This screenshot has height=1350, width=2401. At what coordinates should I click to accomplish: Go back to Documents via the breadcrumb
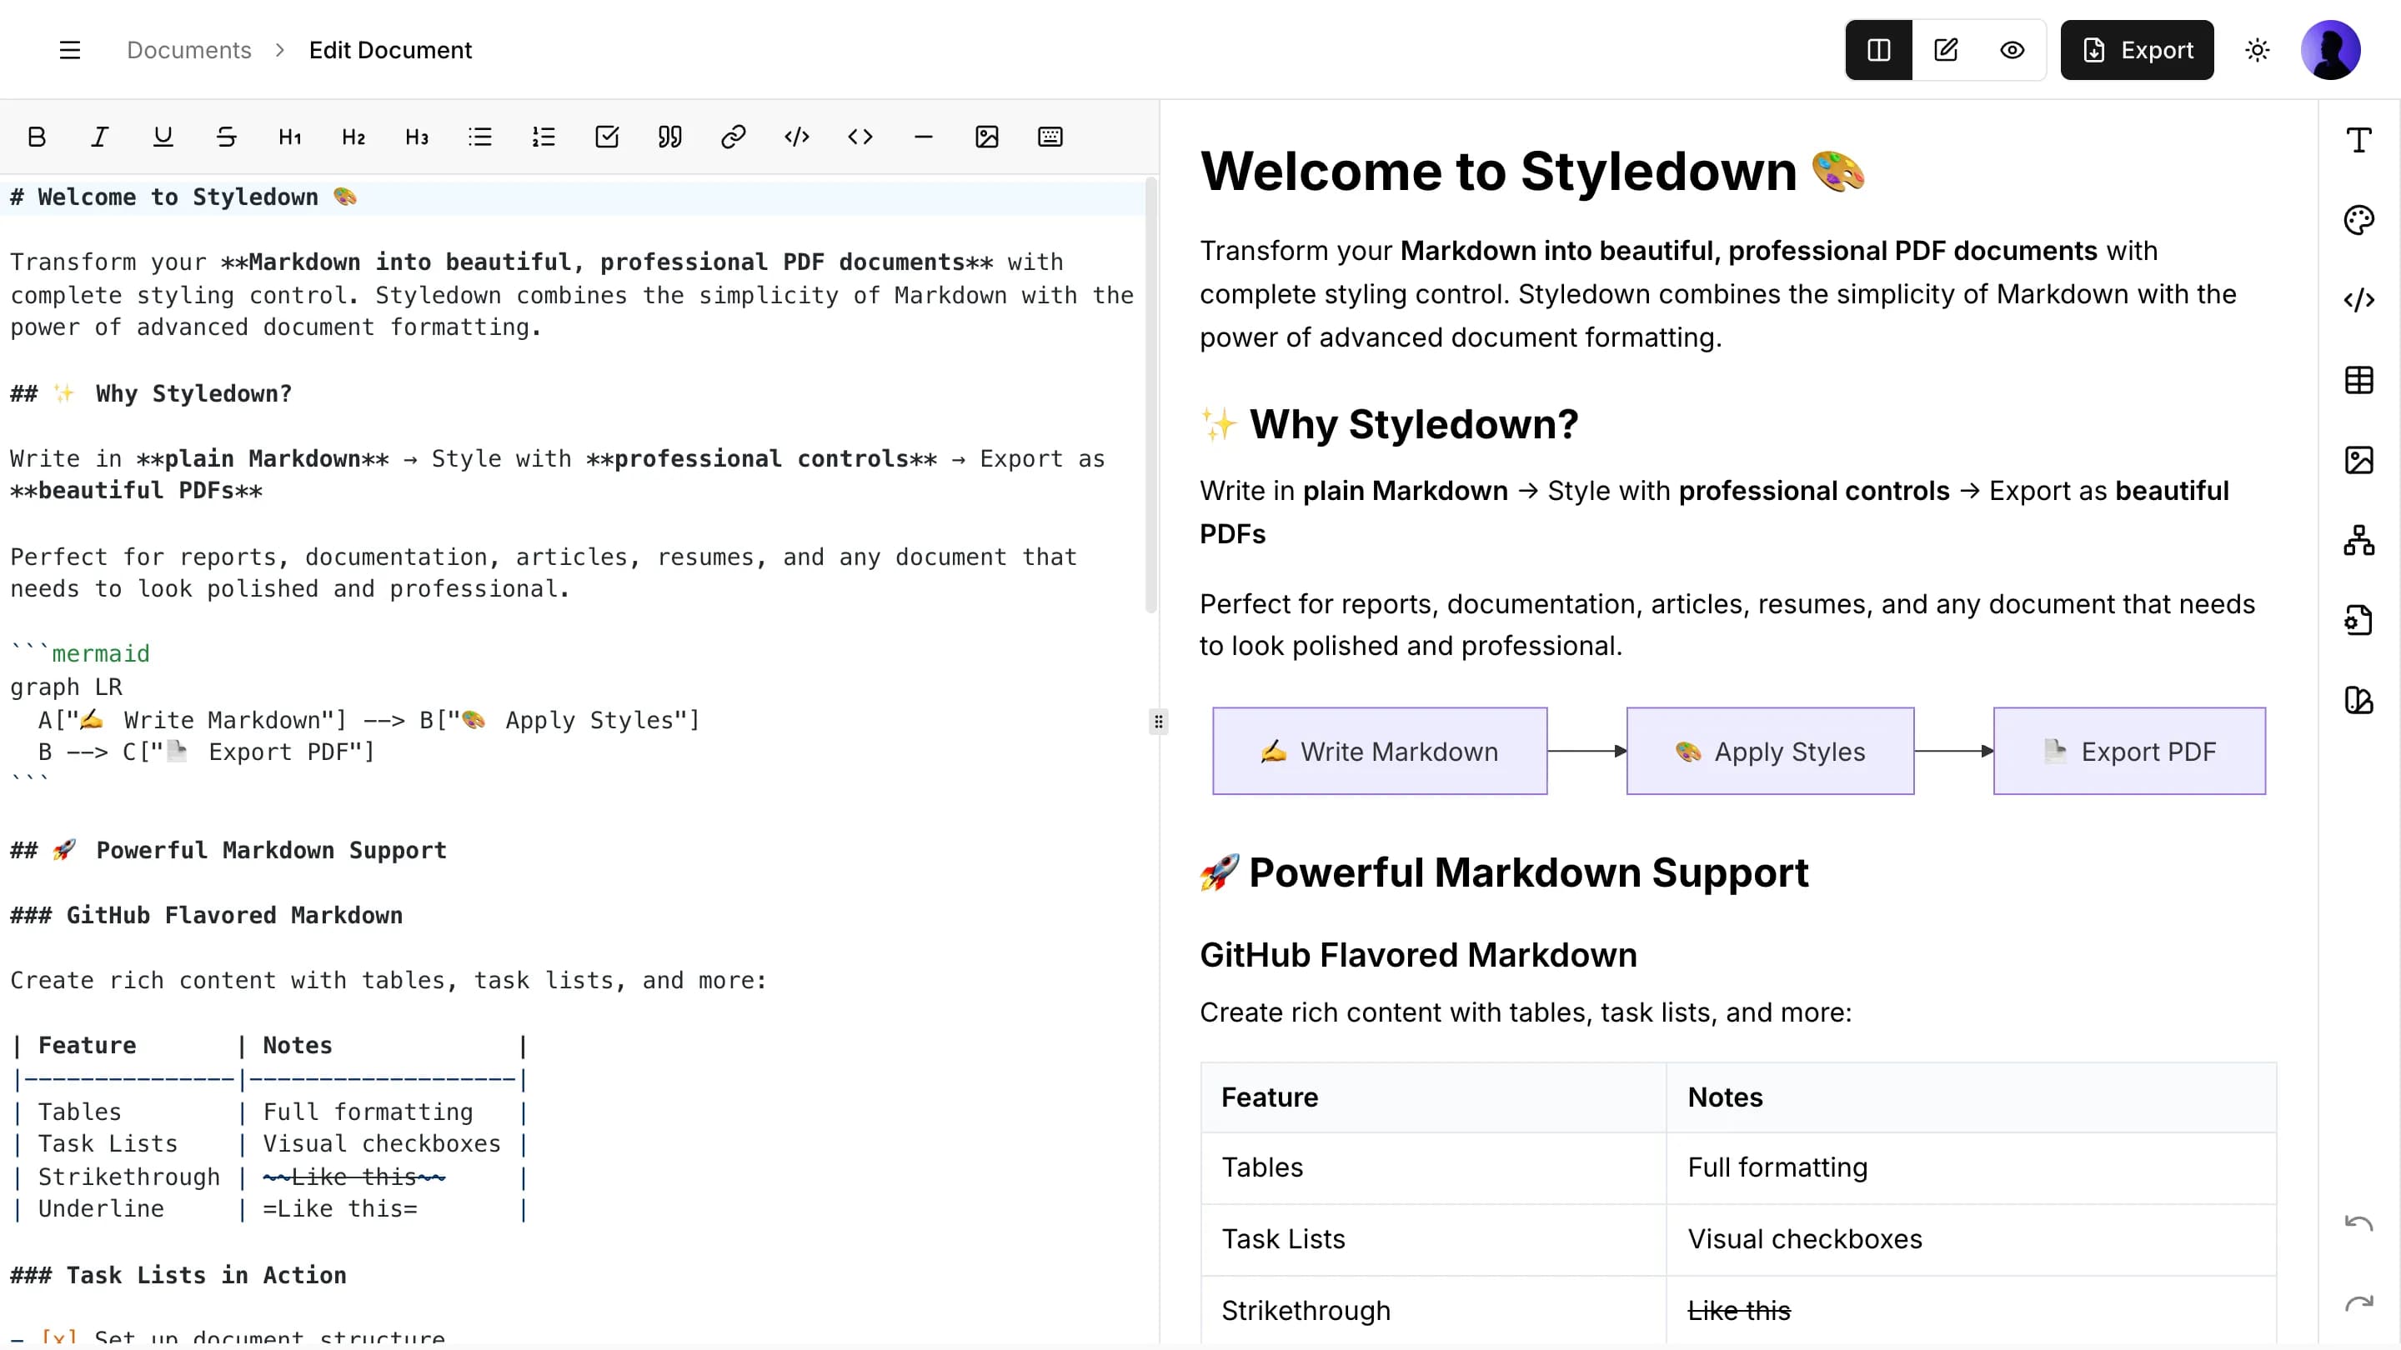point(188,49)
